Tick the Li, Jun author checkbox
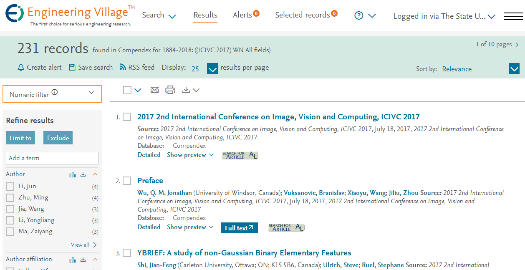 [10, 187]
